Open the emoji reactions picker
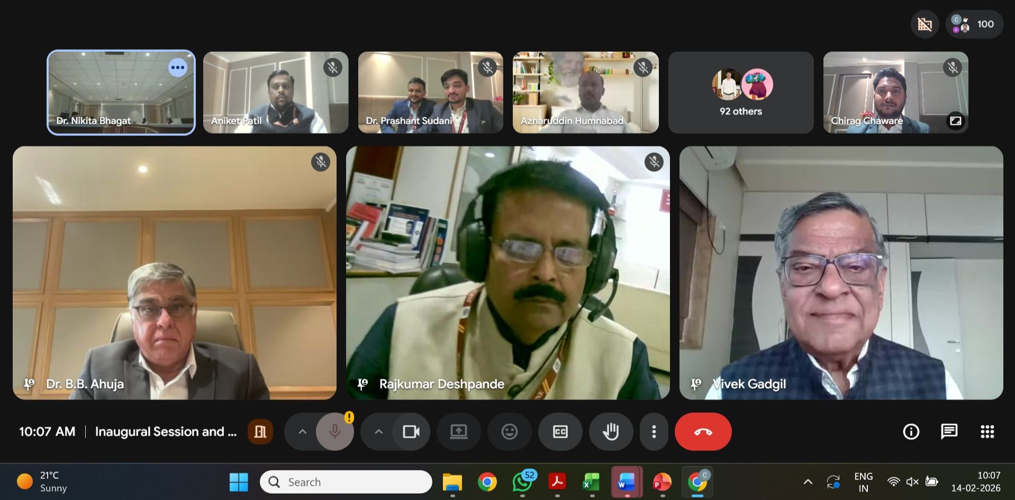The width and height of the screenshot is (1015, 500). pyautogui.click(x=509, y=432)
